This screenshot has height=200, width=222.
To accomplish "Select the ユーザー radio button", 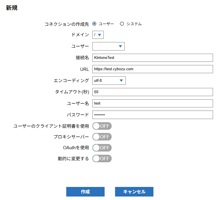I will [94, 24].
